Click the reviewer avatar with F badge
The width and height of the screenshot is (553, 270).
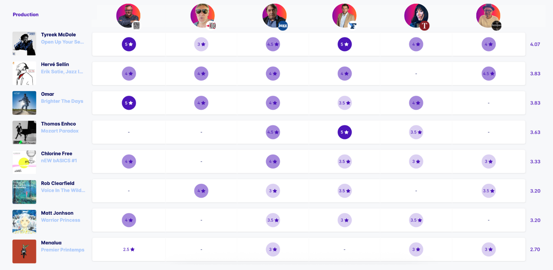coord(344,16)
